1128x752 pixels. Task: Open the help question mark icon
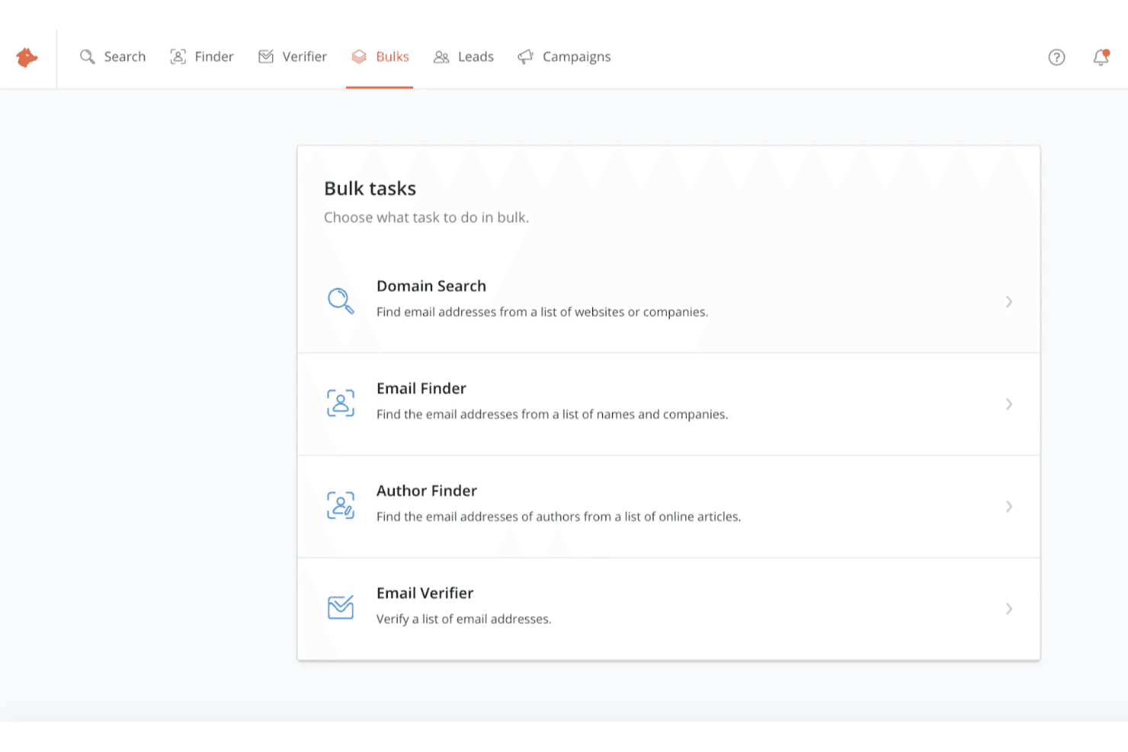(1056, 57)
